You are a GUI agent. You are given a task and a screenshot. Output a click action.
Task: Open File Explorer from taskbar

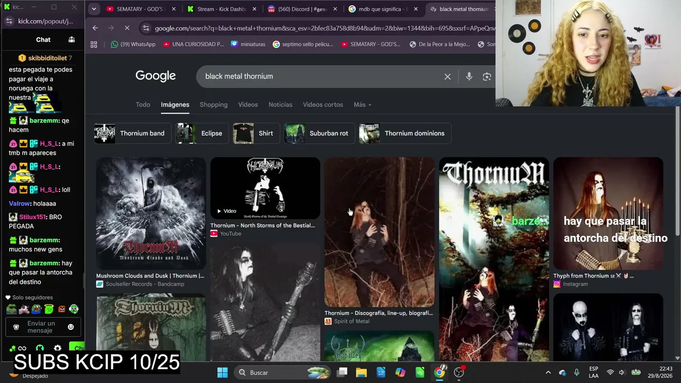pyautogui.click(x=361, y=372)
